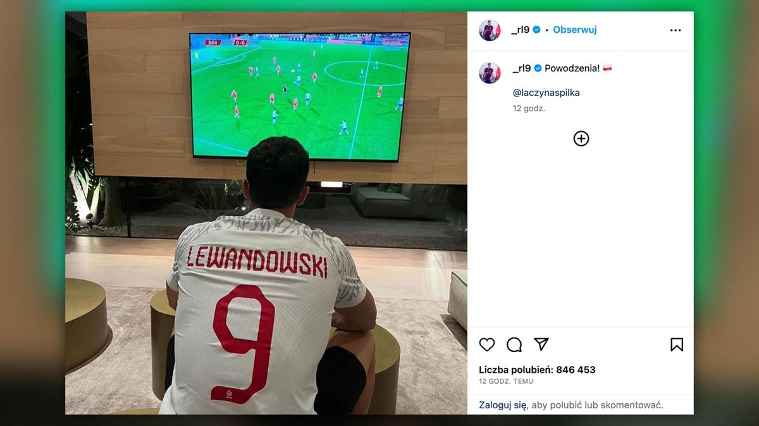Open _rl9 profile avatar in header
The height and width of the screenshot is (426, 759).
(490, 30)
